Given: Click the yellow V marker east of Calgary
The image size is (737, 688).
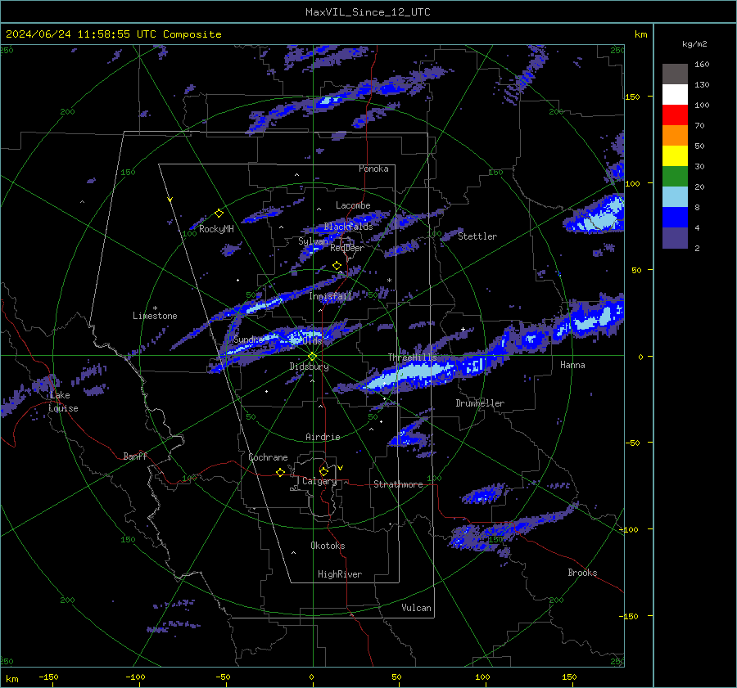Looking at the screenshot, I should coord(341,468).
